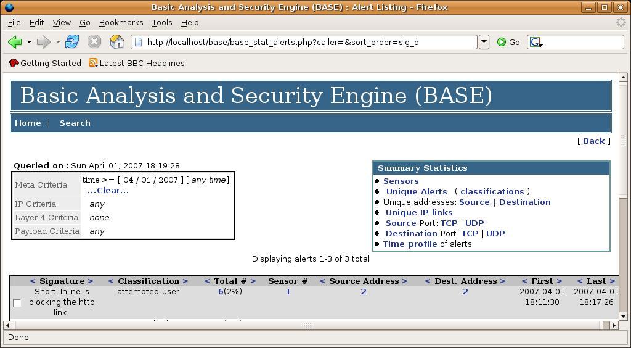Click the Stop loading icon
The image size is (631, 348).
point(94,42)
